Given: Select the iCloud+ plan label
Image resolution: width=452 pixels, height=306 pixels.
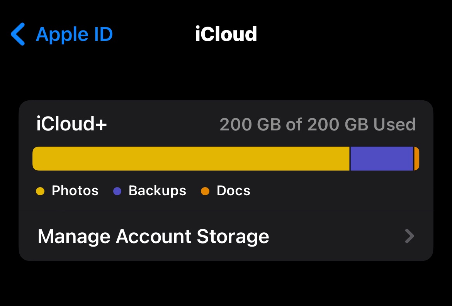Looking at the screenshot, I should tap(71, 124).
